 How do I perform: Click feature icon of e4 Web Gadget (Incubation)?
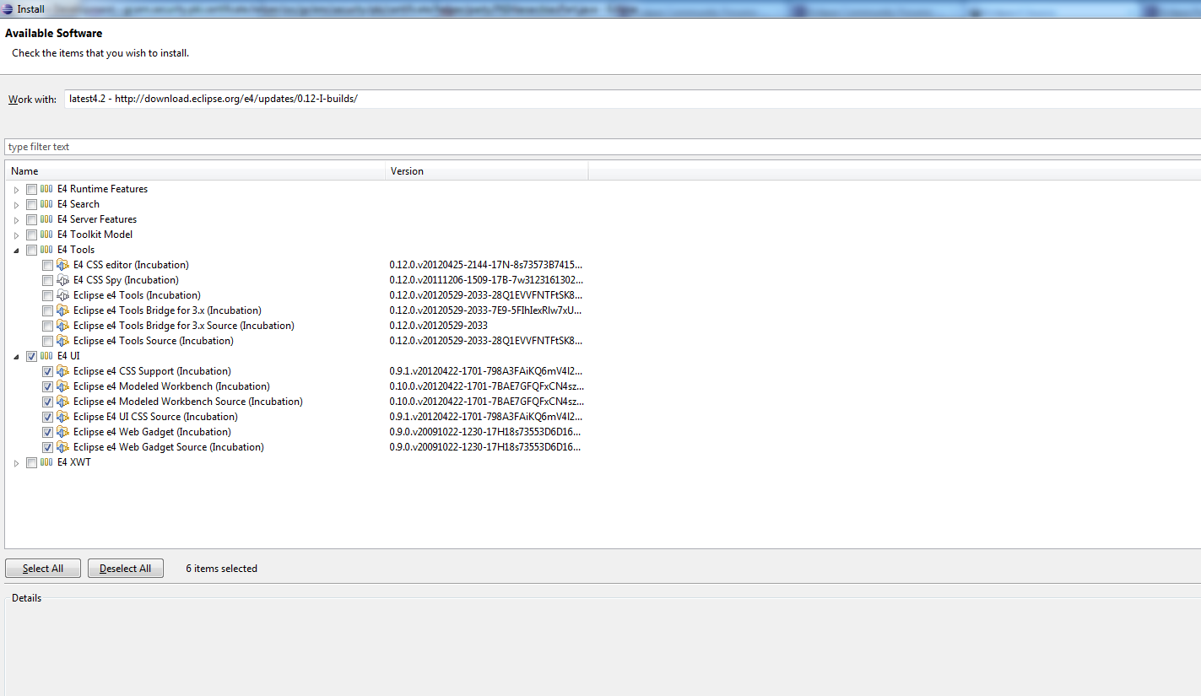point(62,432)
